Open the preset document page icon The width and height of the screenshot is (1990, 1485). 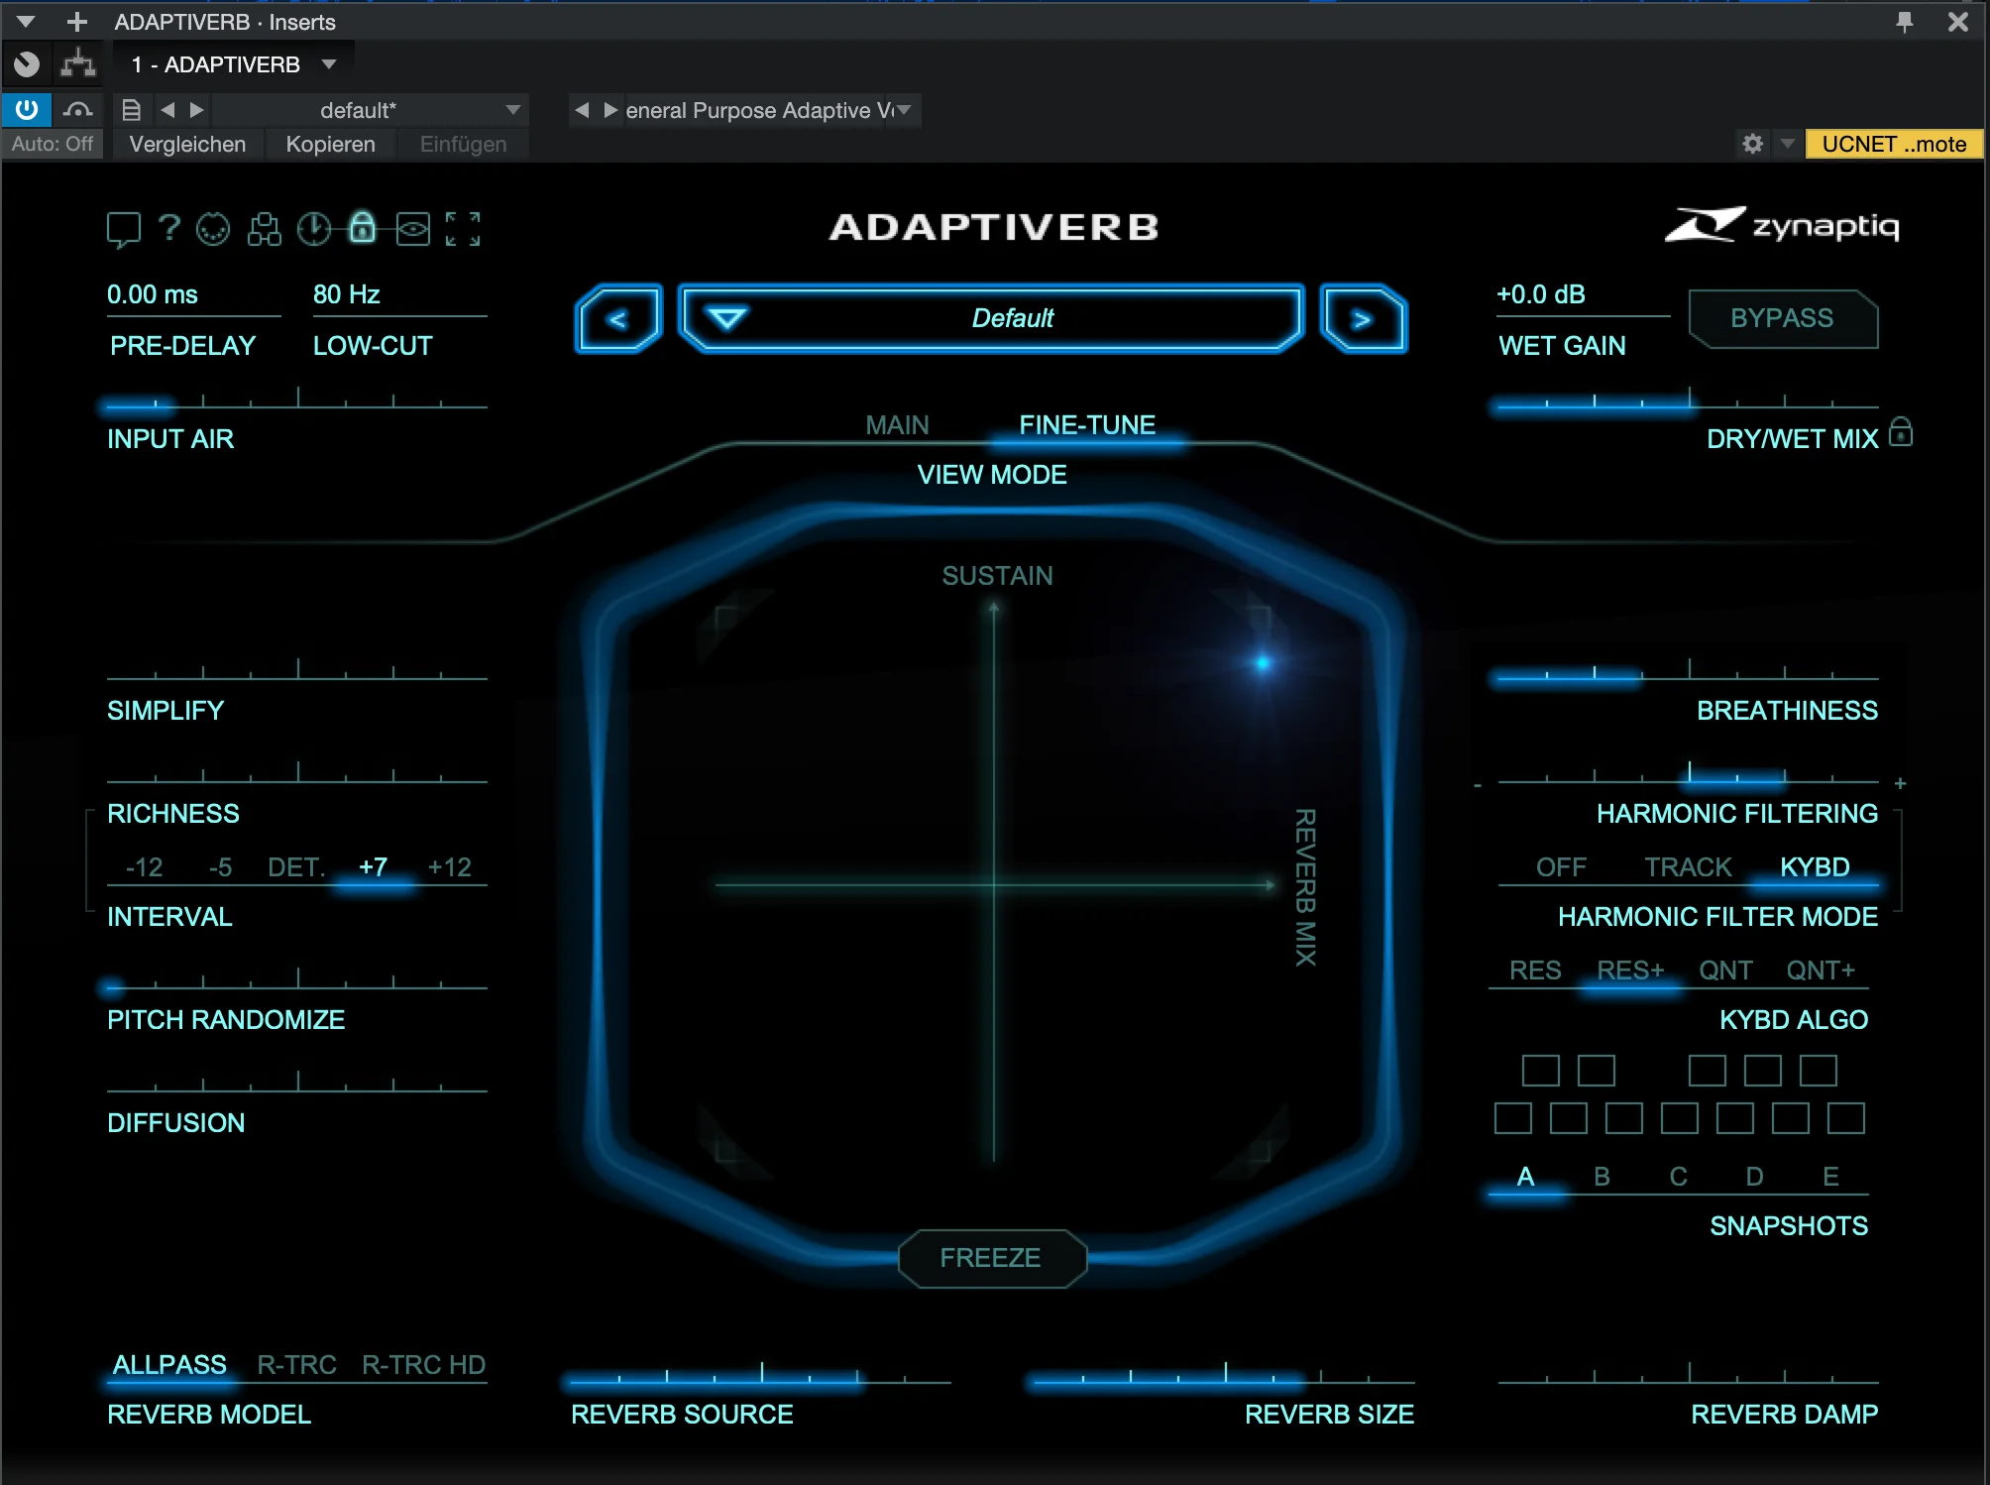(131, 110)
